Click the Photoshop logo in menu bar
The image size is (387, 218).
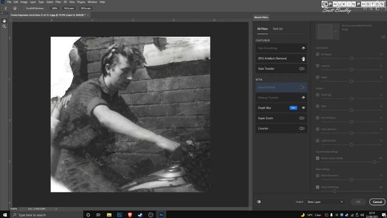[x=2, y=2]
